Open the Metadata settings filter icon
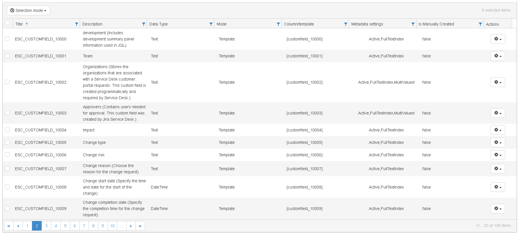The width and height of the screenshot is (520, 234). click(x=413, y=24)
